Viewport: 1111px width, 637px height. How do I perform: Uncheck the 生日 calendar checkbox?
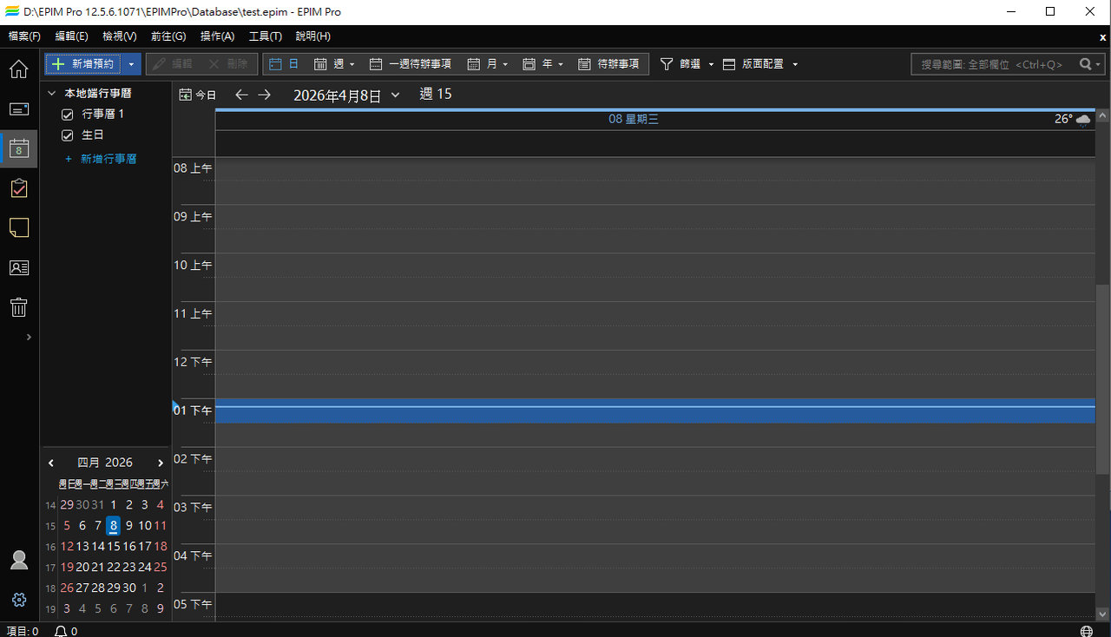[x=67, y=135]
